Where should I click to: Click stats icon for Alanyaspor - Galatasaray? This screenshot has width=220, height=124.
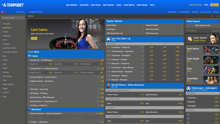(x=143, y=64)
